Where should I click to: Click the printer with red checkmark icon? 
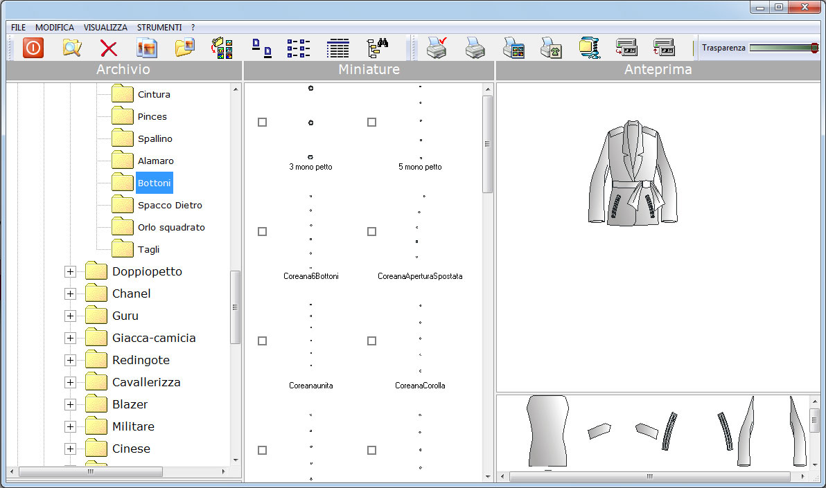pos(437,48)
